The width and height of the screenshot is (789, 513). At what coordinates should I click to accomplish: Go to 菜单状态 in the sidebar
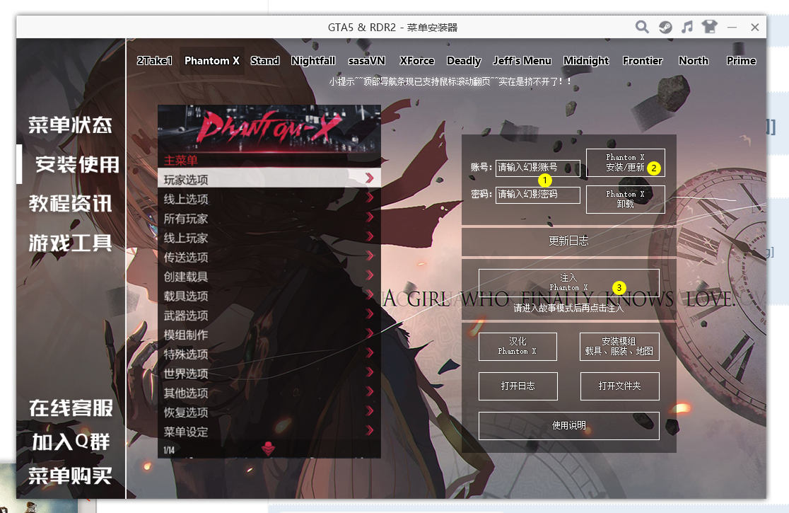point(71,126)
